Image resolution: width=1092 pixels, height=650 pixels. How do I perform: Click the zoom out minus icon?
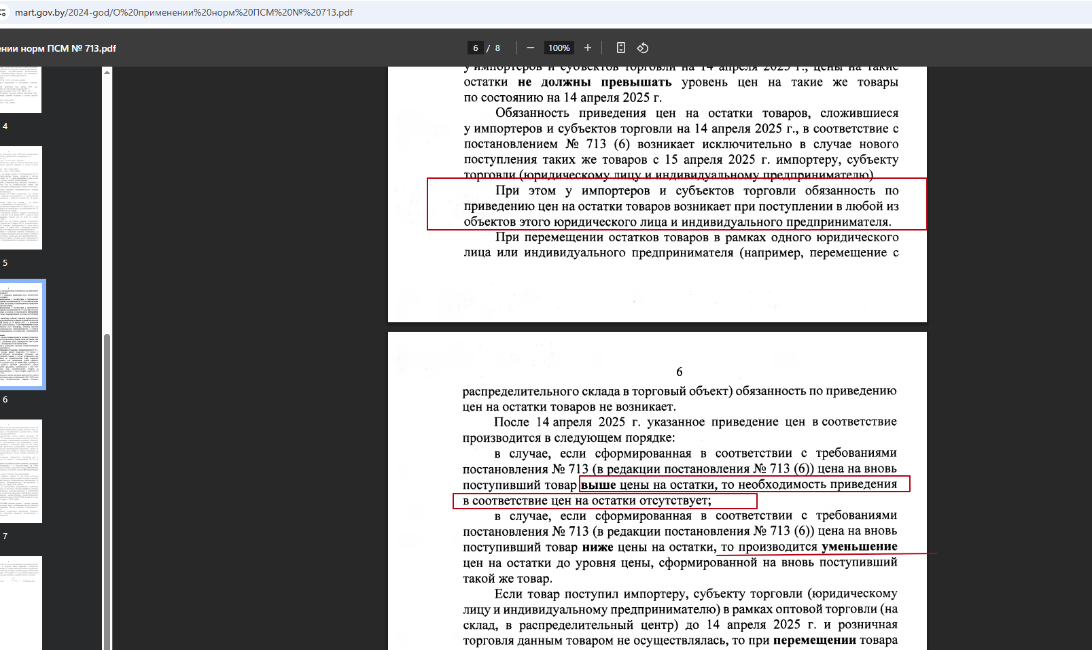click(x=531, y=48)
